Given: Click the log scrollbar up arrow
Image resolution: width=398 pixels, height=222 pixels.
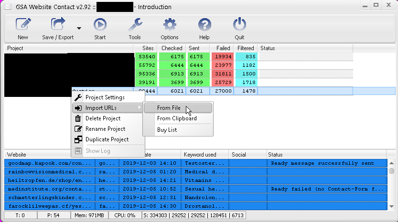Looking at the screenshot, I should tap(391, 163).
